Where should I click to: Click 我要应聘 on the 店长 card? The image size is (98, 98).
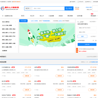tap(60, 90)
